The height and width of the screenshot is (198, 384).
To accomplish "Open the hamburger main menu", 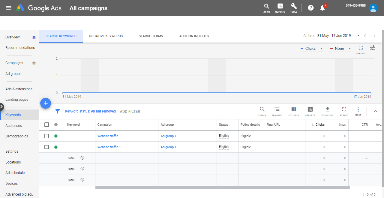I will 9,8.
